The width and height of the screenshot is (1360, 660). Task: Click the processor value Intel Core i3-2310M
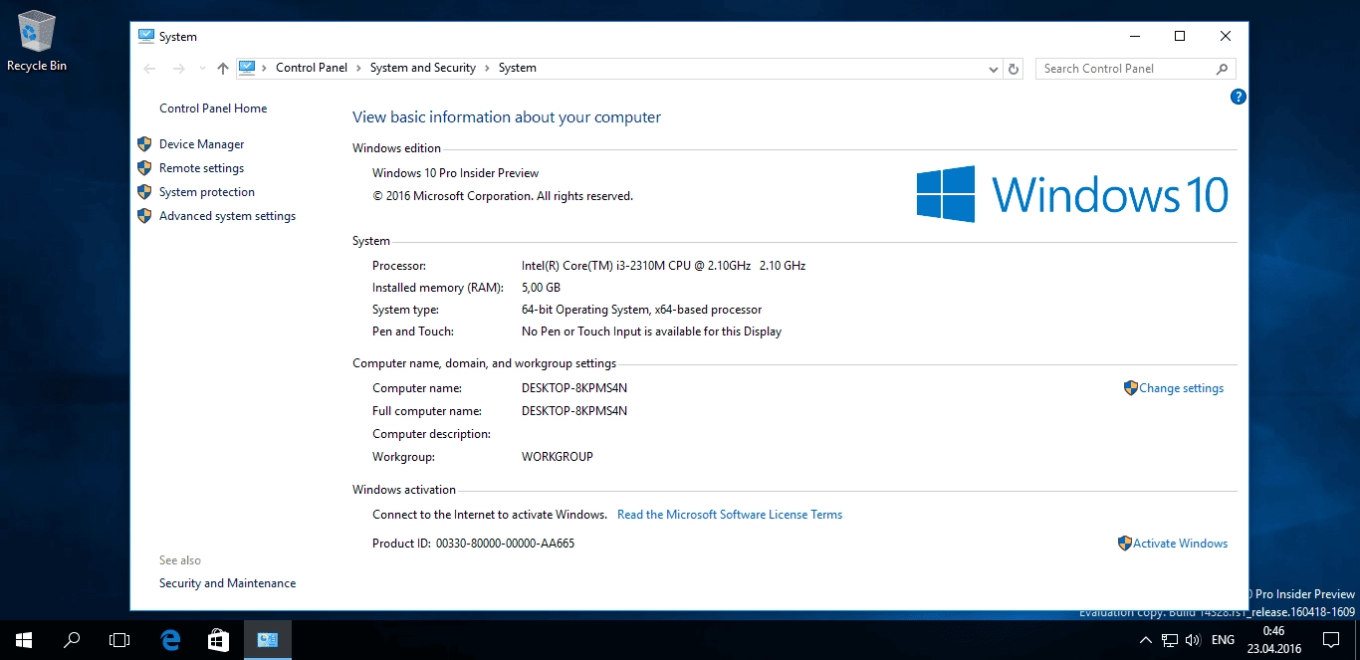point(663,266)
